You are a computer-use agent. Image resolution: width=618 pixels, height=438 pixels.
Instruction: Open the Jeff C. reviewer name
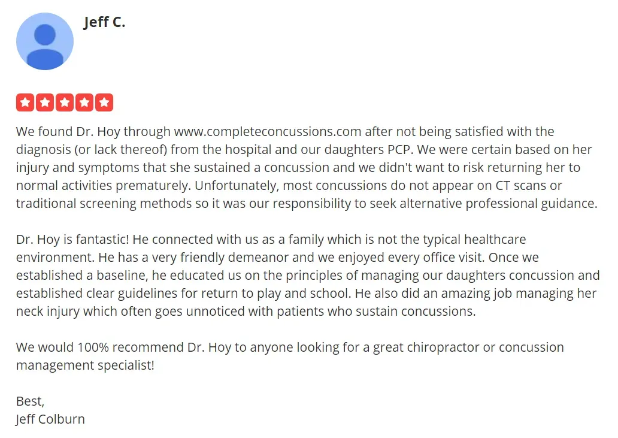coord(104,22)
